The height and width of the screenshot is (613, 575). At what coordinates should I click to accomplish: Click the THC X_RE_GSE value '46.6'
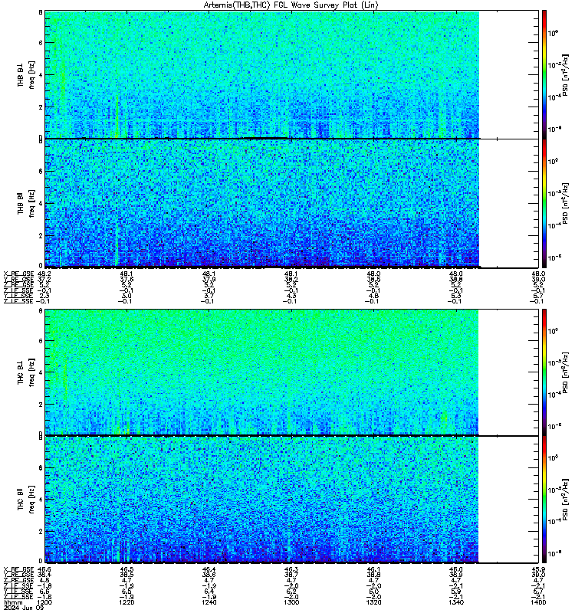pyautogui.click(x=44, y=569)
